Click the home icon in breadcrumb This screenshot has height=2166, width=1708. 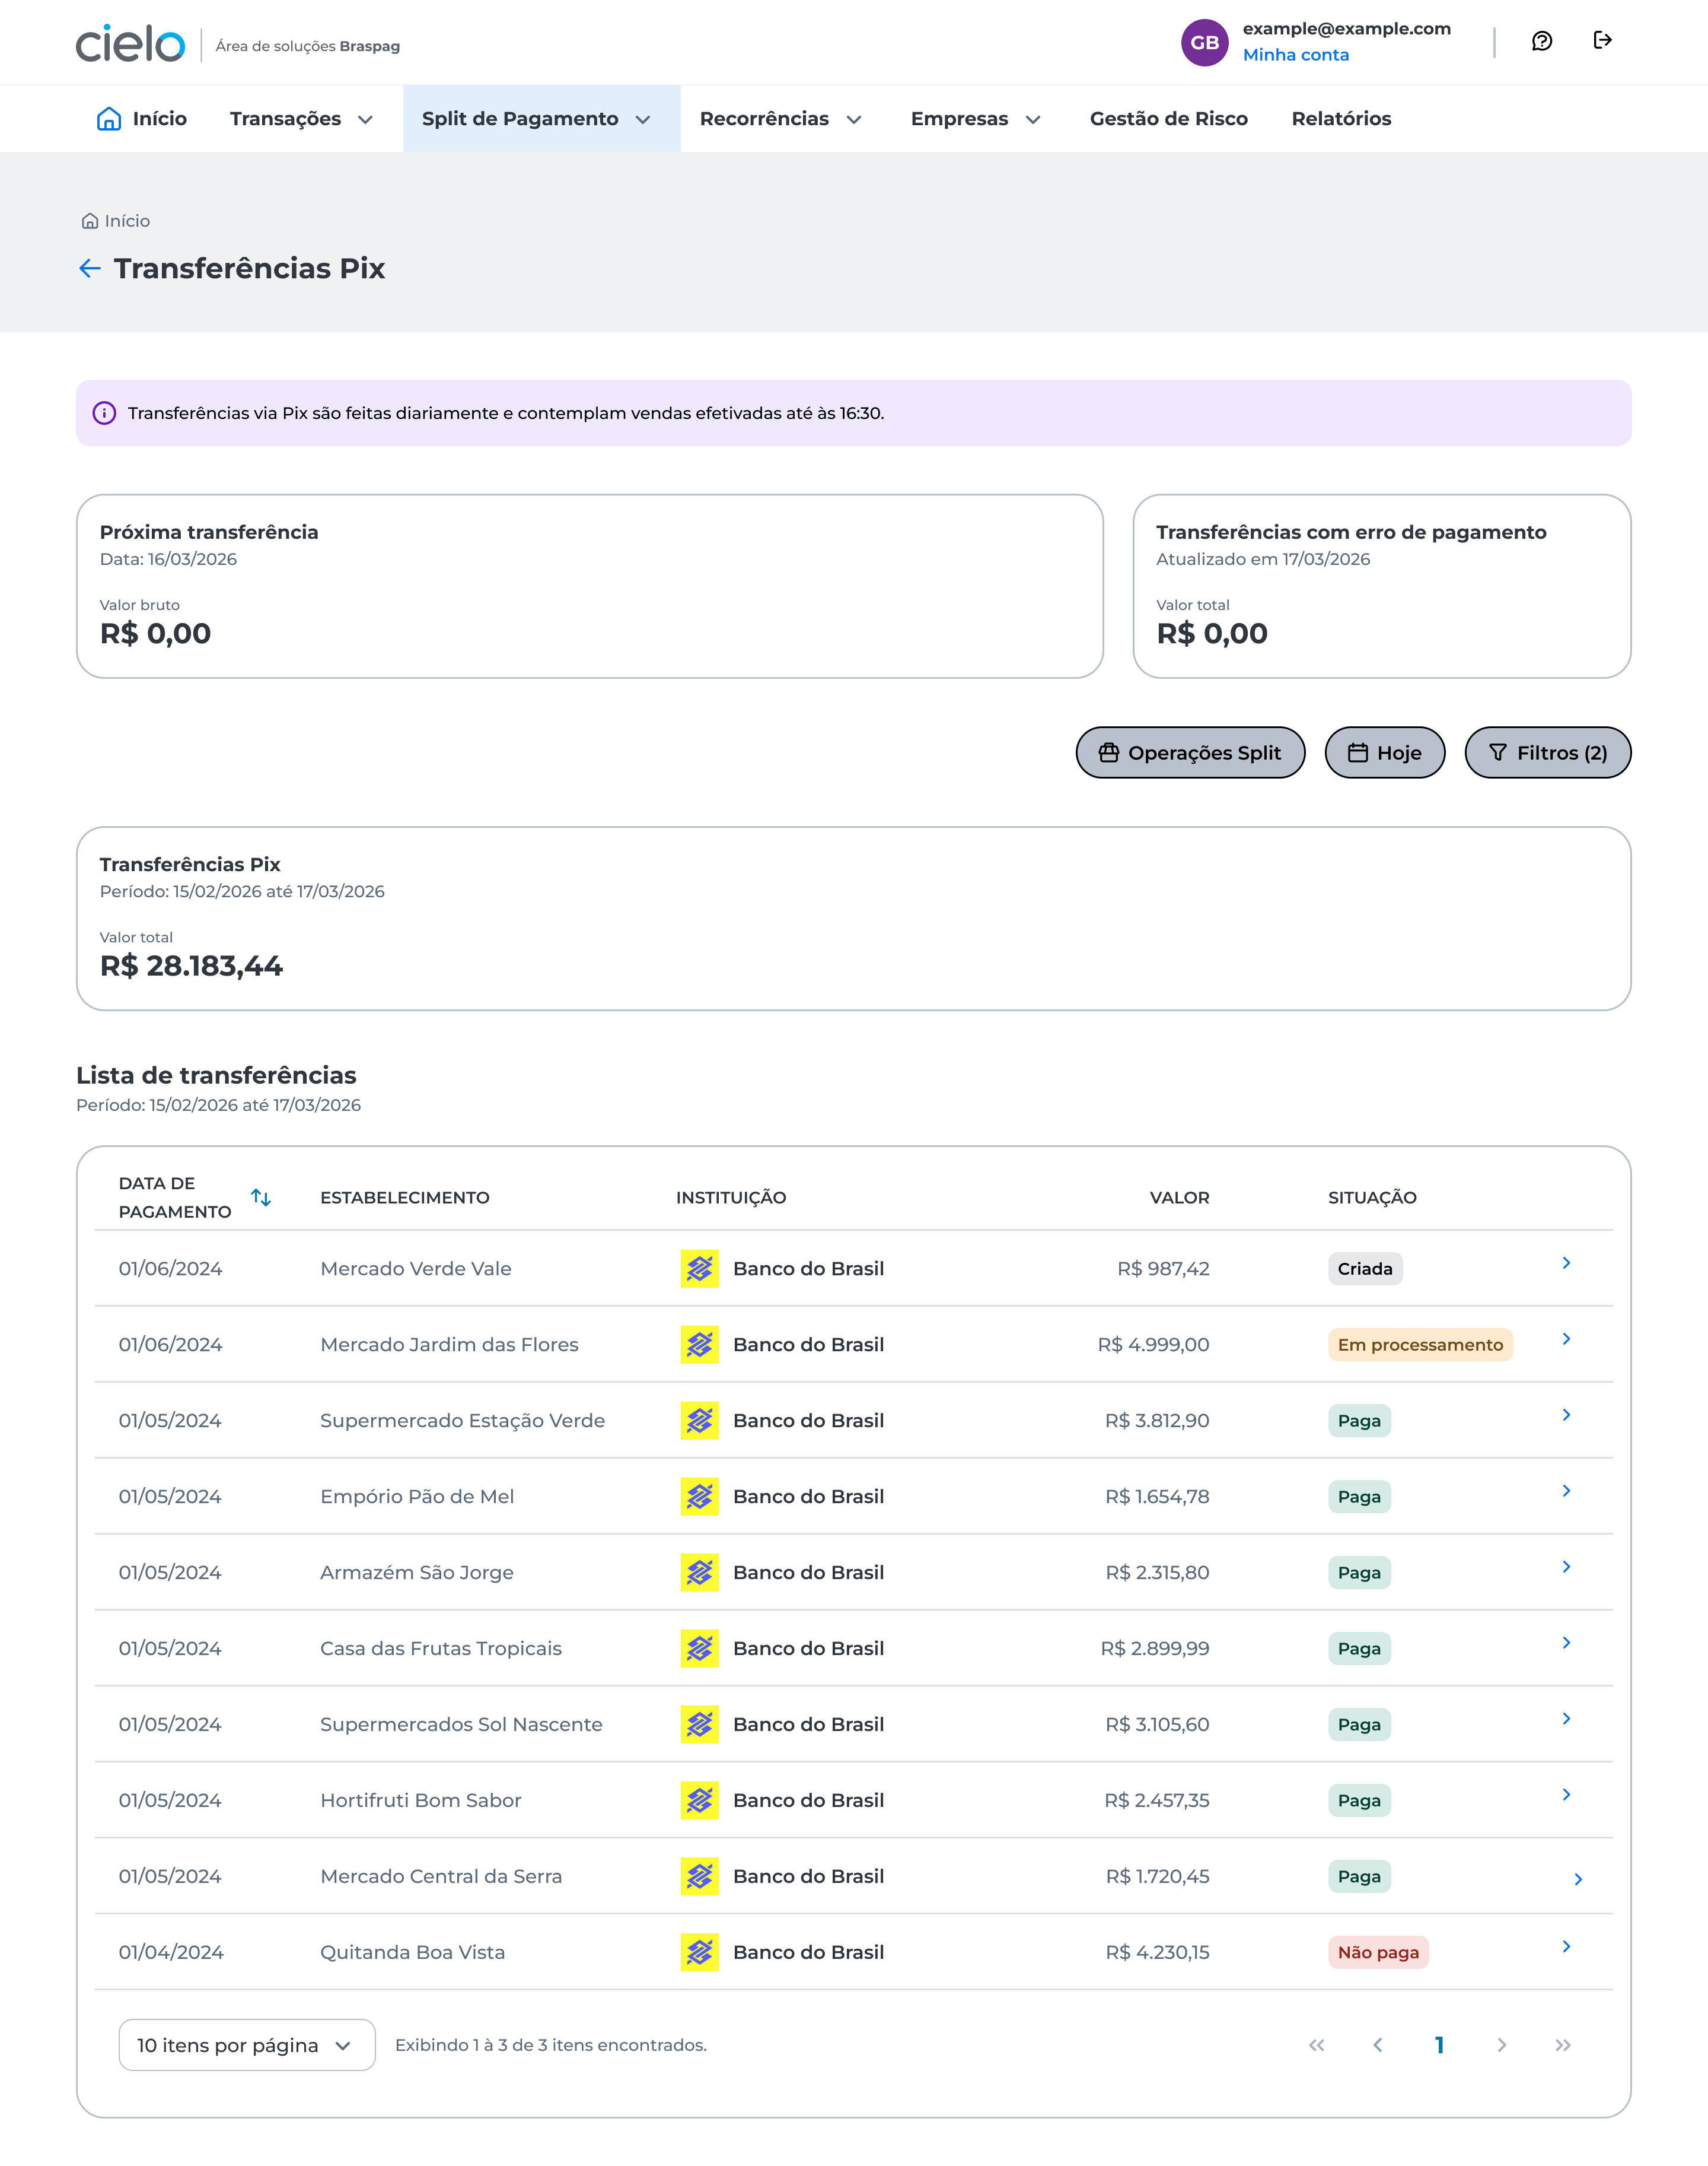click(90, 221)
